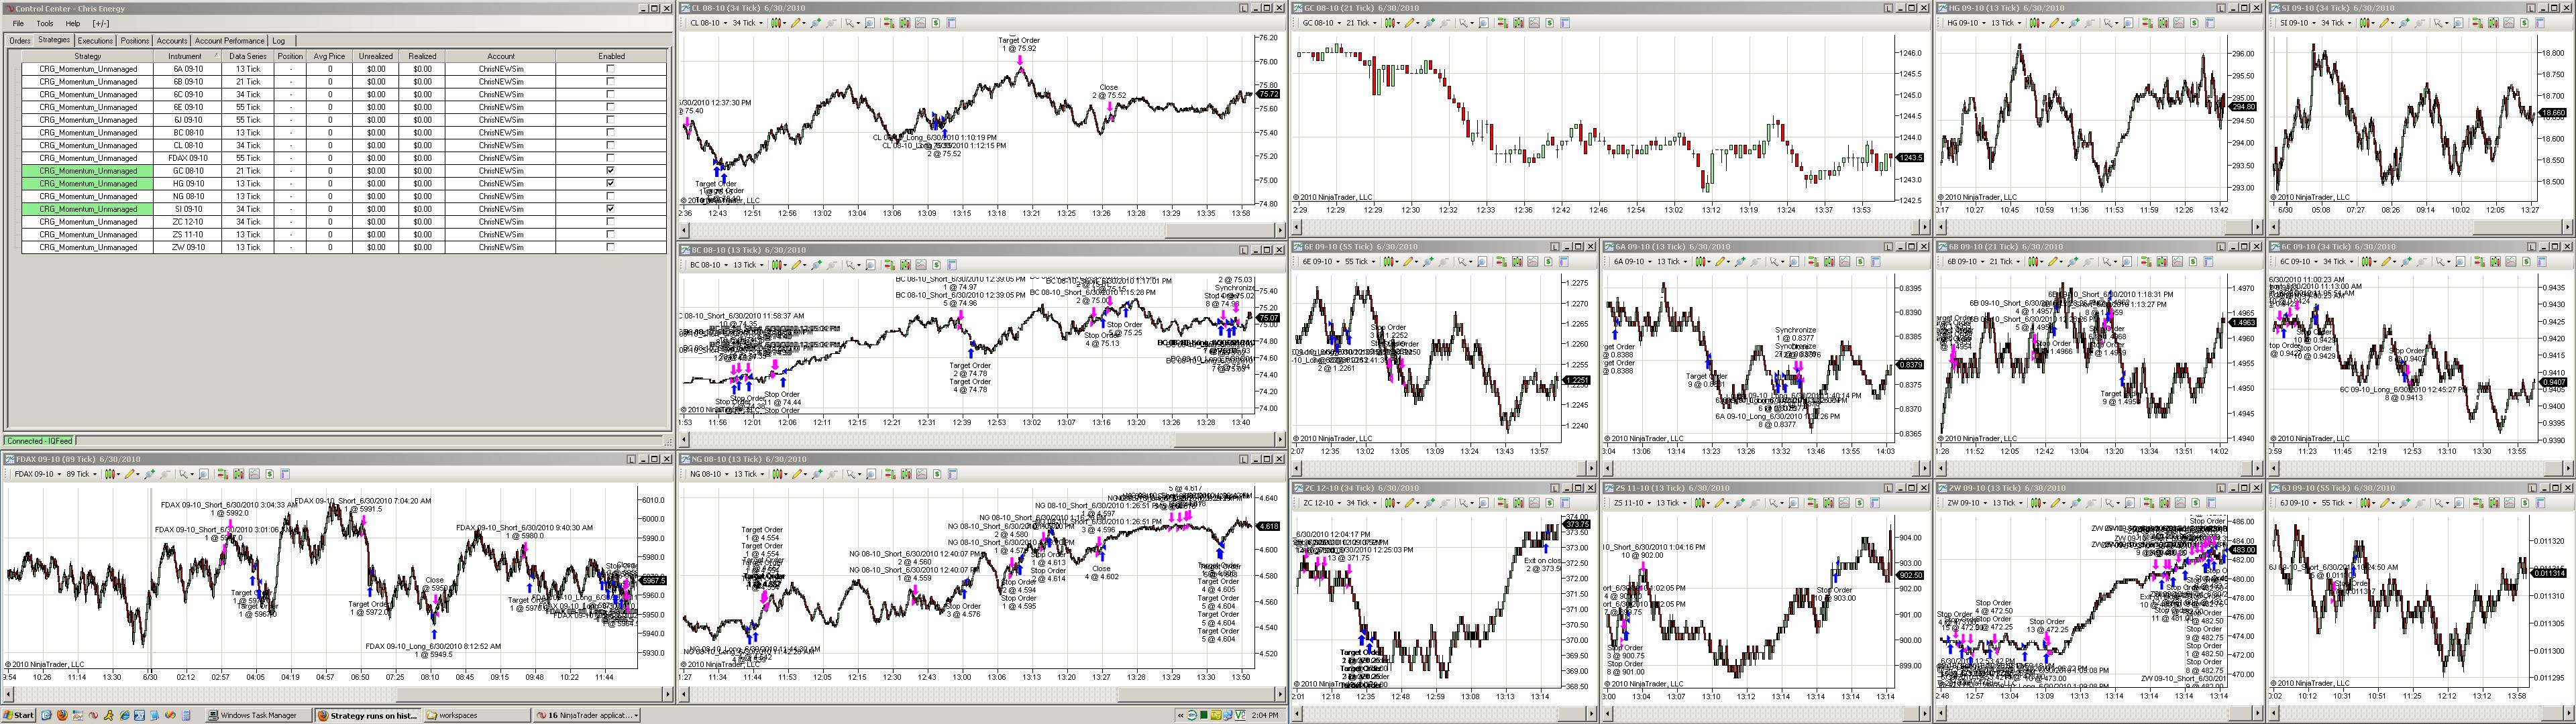2576x724 pixels.
Task: Uncheck Enabled for SI 09-10 strategy
Action: pos(611,209)
